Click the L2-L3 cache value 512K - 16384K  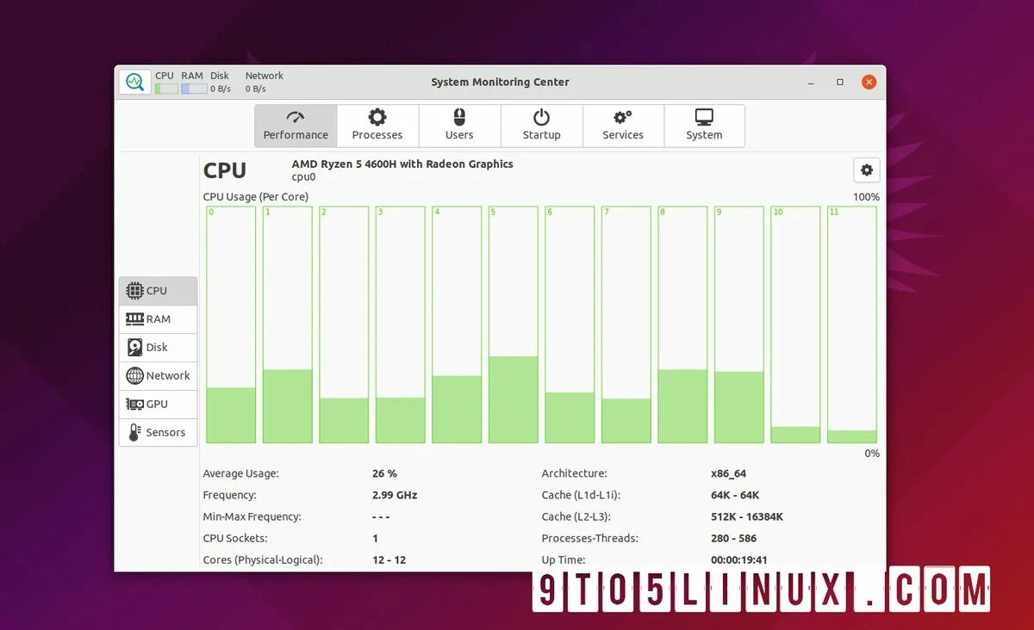click(747, 516)
